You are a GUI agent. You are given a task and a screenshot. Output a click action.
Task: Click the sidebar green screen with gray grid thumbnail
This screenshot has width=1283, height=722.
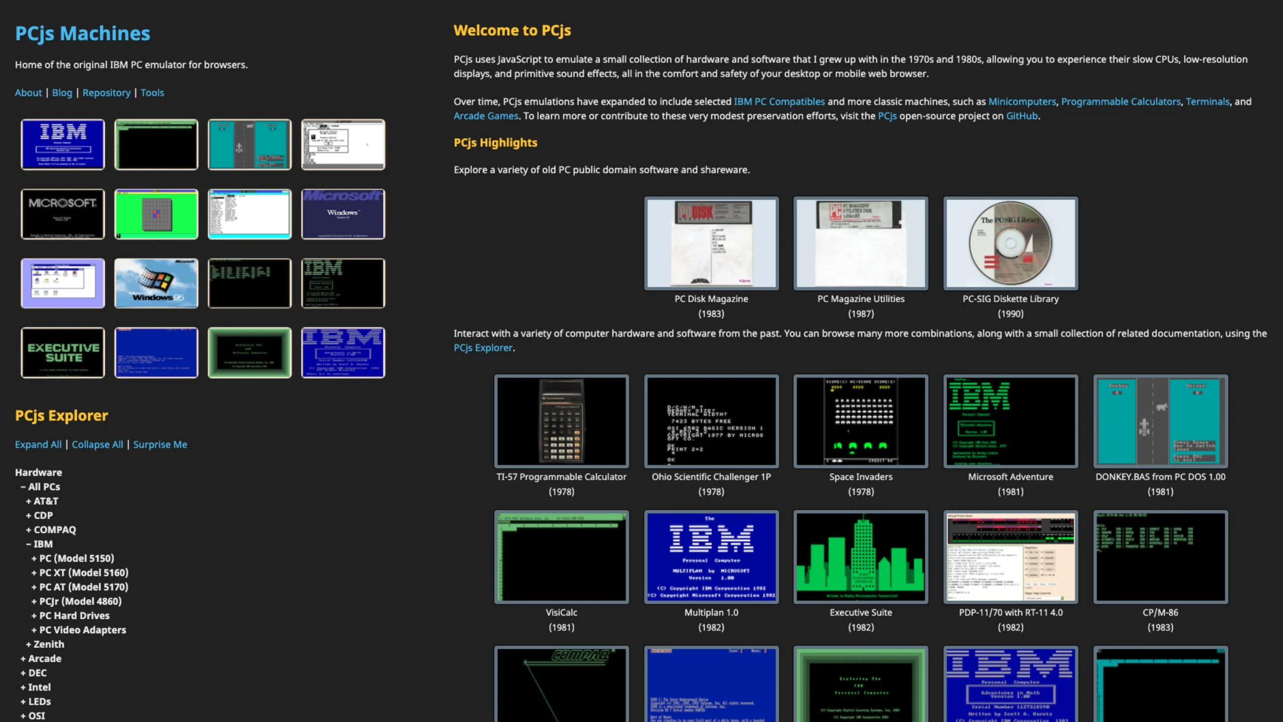click(x=156, y=214)
